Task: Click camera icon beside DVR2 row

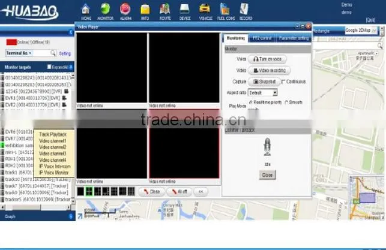Action: click(64, 104)
